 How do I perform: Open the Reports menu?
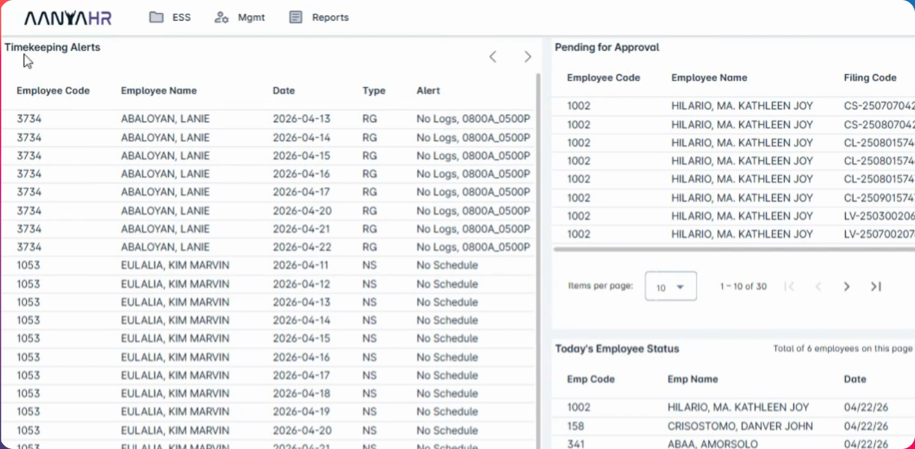330,17
